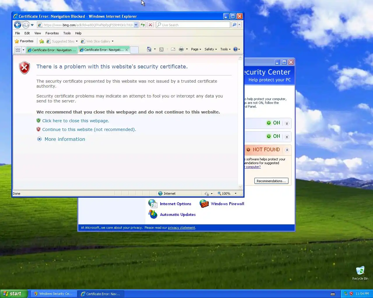
Task: Open the File menu
Action: point(17,33)
